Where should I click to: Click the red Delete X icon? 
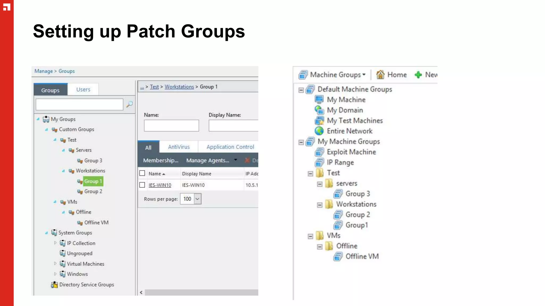(x=247, y=160)
